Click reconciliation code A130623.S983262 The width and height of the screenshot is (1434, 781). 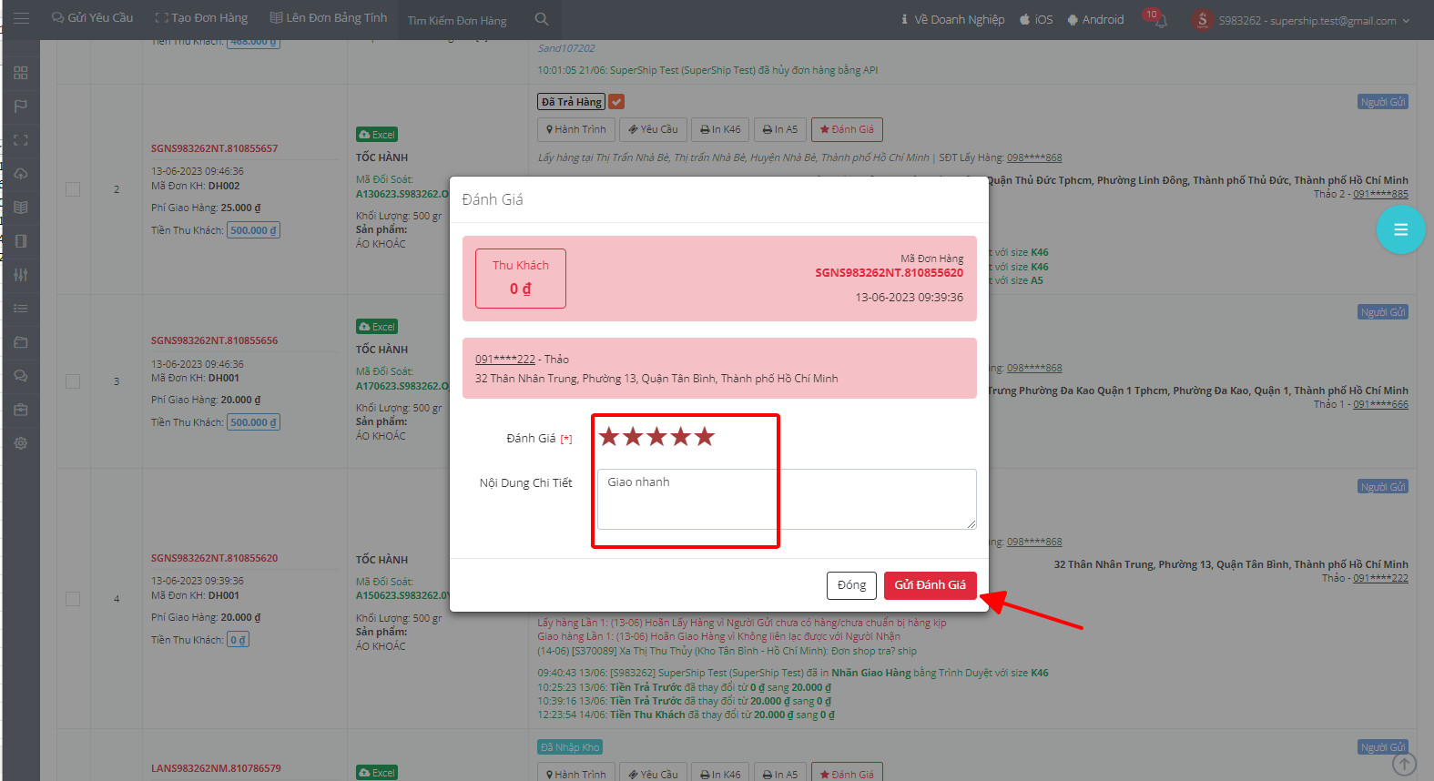tap(402, 194)
